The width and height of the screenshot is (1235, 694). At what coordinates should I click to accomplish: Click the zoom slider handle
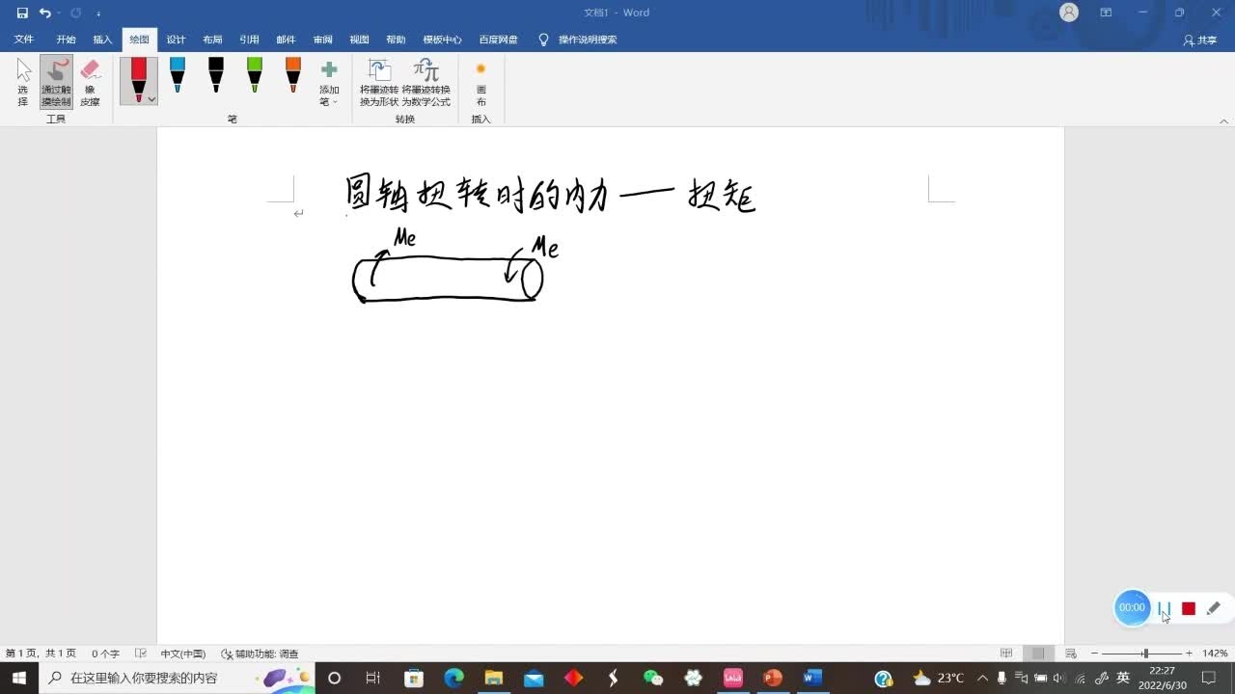coord(1145,654)
